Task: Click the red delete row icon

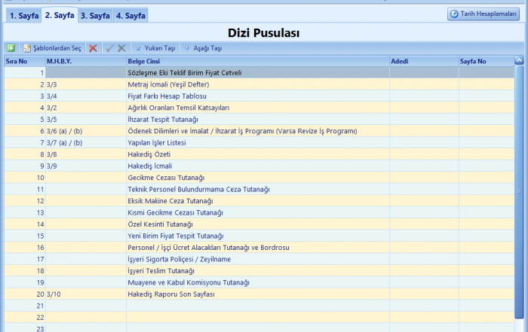Action: [x=93, y=48]
